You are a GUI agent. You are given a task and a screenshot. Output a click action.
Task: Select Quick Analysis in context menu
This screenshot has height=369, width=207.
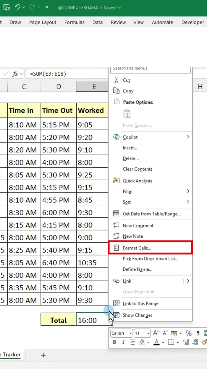(151, 181)
